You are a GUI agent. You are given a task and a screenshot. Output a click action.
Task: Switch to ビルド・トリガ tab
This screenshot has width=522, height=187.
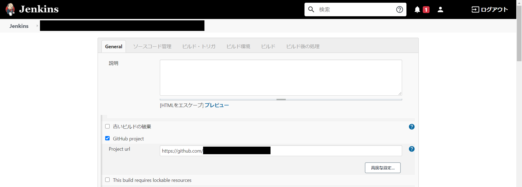click(199, 46)
